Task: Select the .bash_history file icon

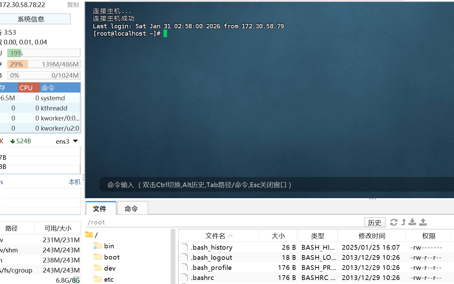Action: [185, 247]
